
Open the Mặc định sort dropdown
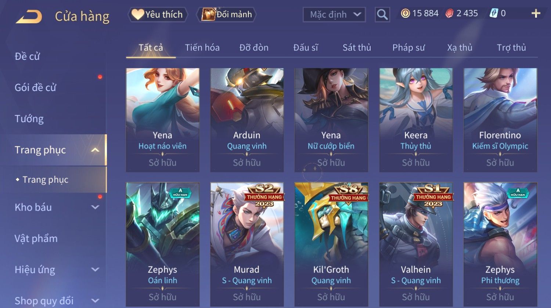[x=334, y=15]
